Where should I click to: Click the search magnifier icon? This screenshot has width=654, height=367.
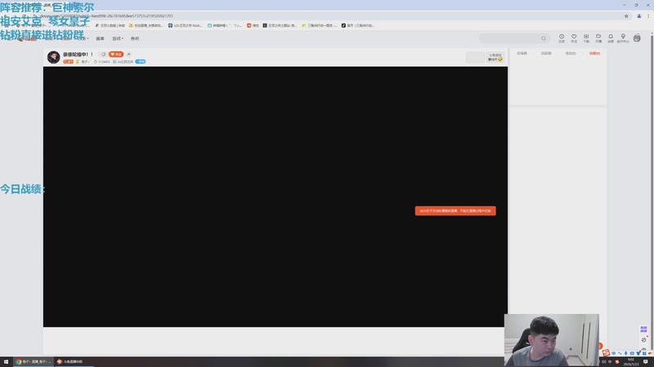(x=544, y=38)
